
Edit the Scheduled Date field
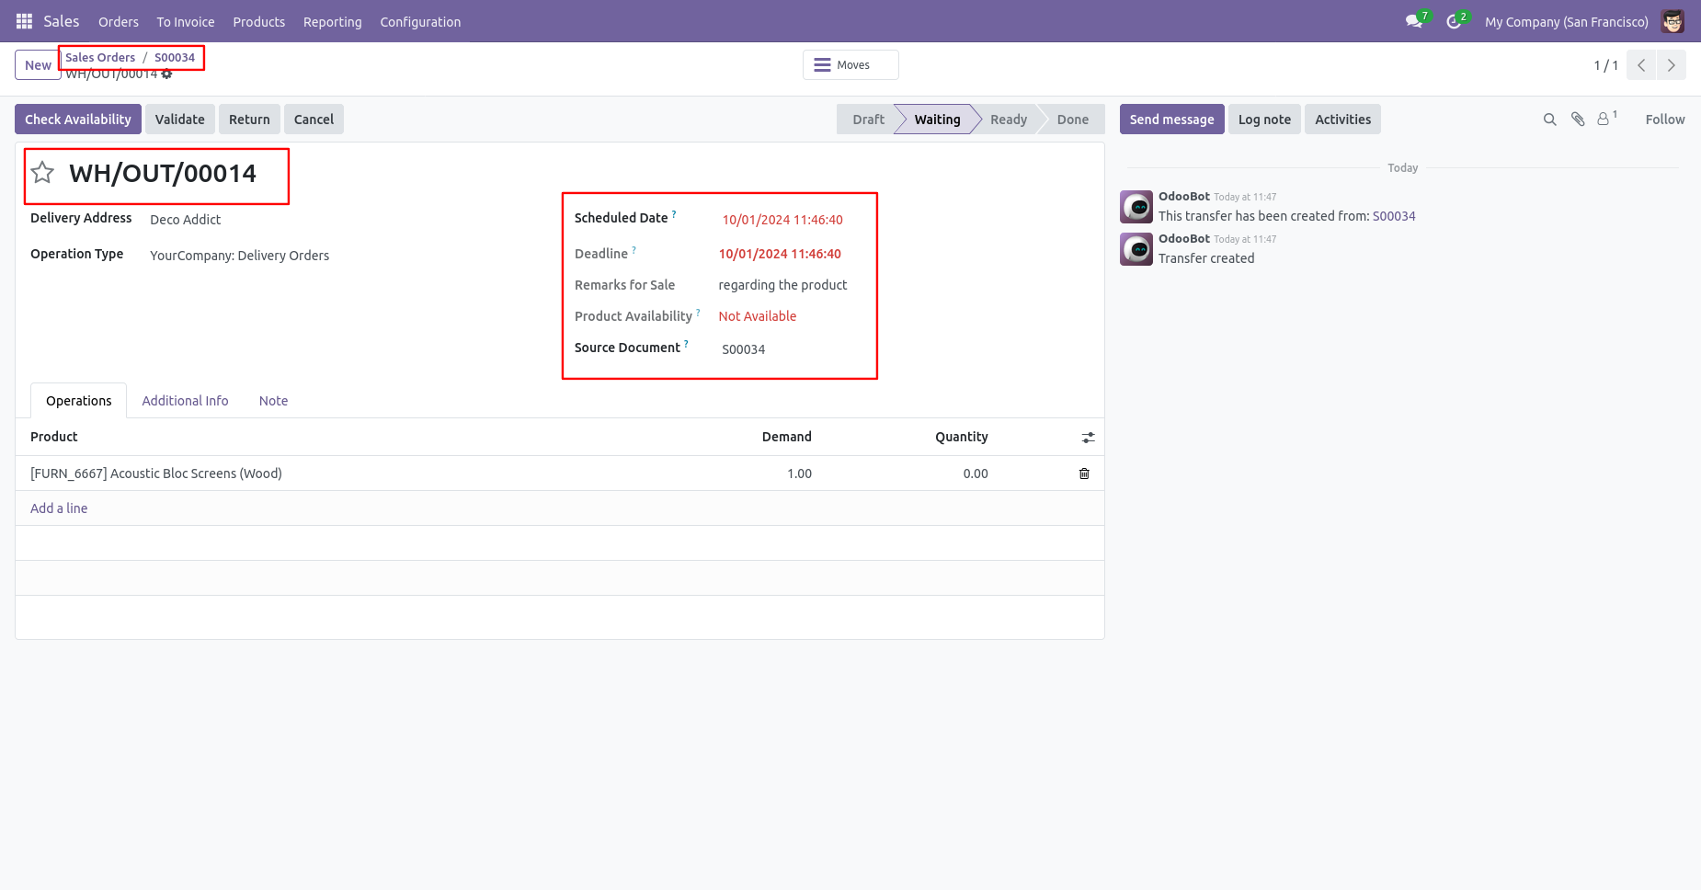point(782,220)
